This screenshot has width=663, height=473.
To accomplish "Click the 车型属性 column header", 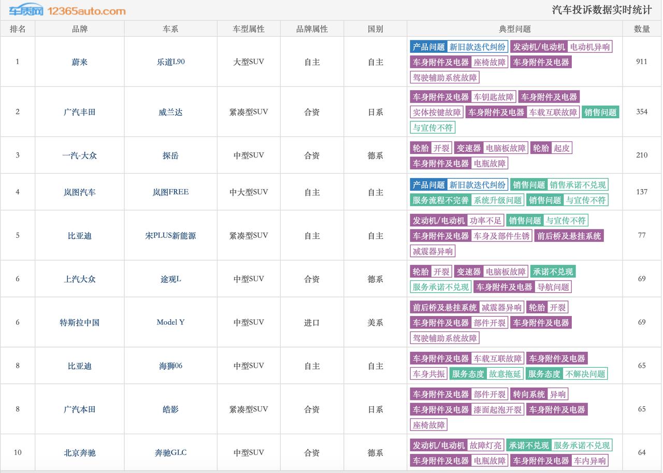I will click(x=249, y=29).
